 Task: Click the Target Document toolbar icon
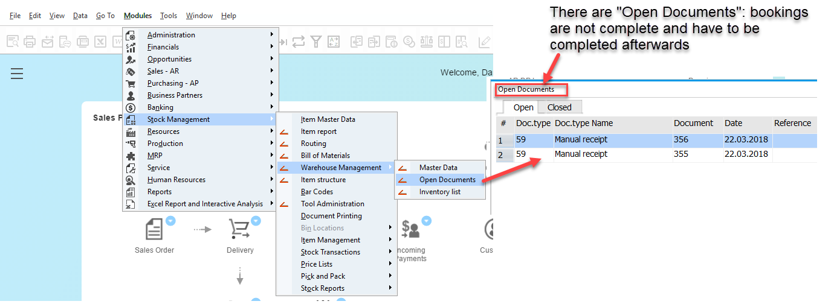coord(374,42)
